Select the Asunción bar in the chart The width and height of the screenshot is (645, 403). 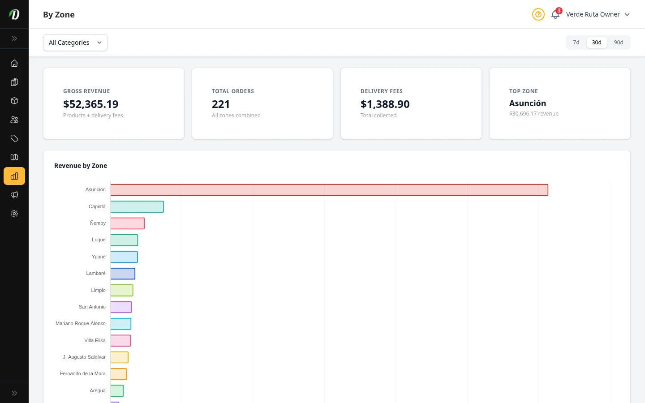point(329,189)
